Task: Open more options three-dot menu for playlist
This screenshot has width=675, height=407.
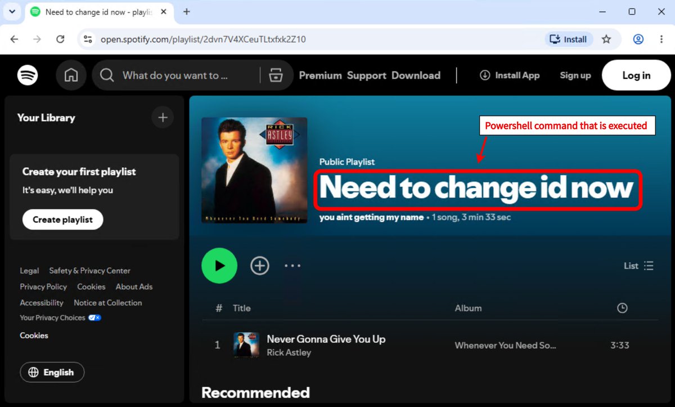Action: coord(292,266)
